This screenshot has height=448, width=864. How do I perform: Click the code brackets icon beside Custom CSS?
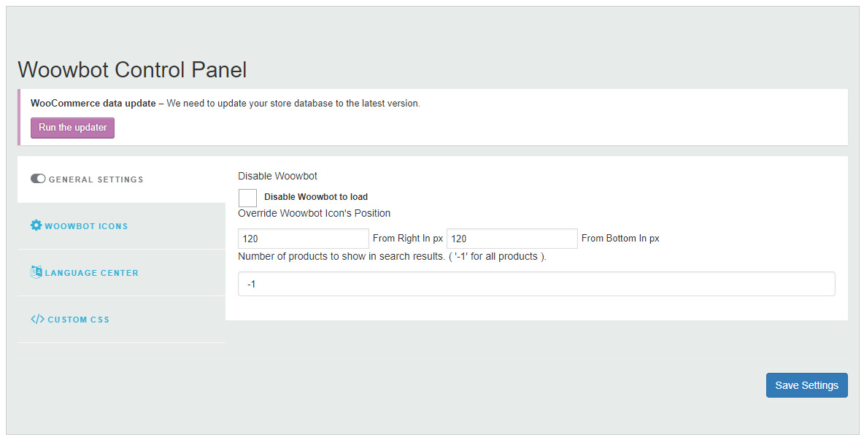click(37, 319)
